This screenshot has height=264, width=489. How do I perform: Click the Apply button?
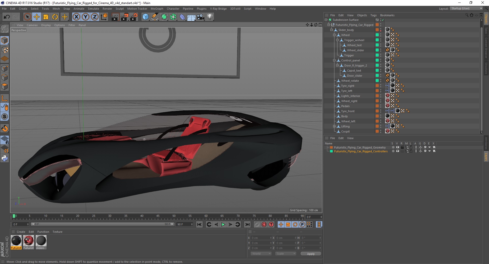[311, 254]
